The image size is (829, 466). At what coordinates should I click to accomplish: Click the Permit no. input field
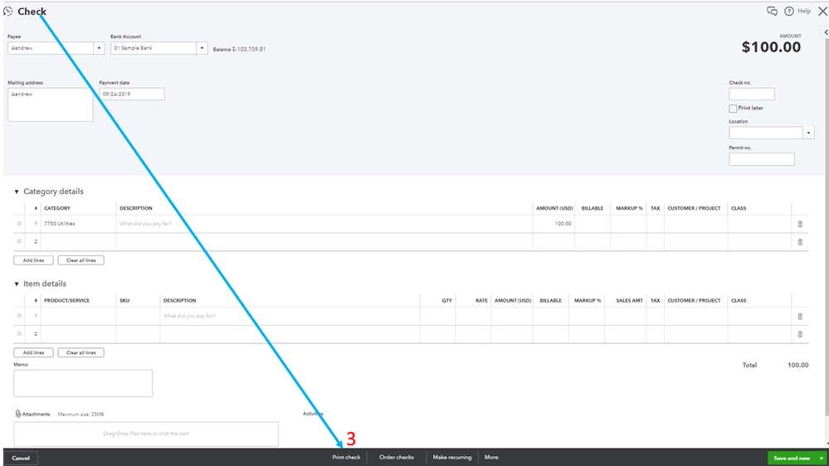click(x=761, y=159)
